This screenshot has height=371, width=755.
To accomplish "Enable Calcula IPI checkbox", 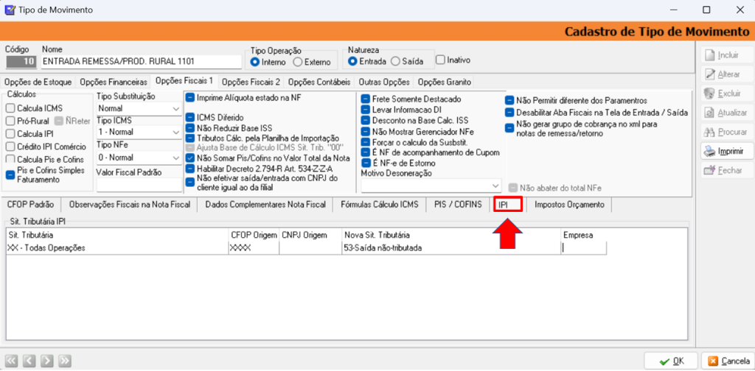I will tap(10, 134).
